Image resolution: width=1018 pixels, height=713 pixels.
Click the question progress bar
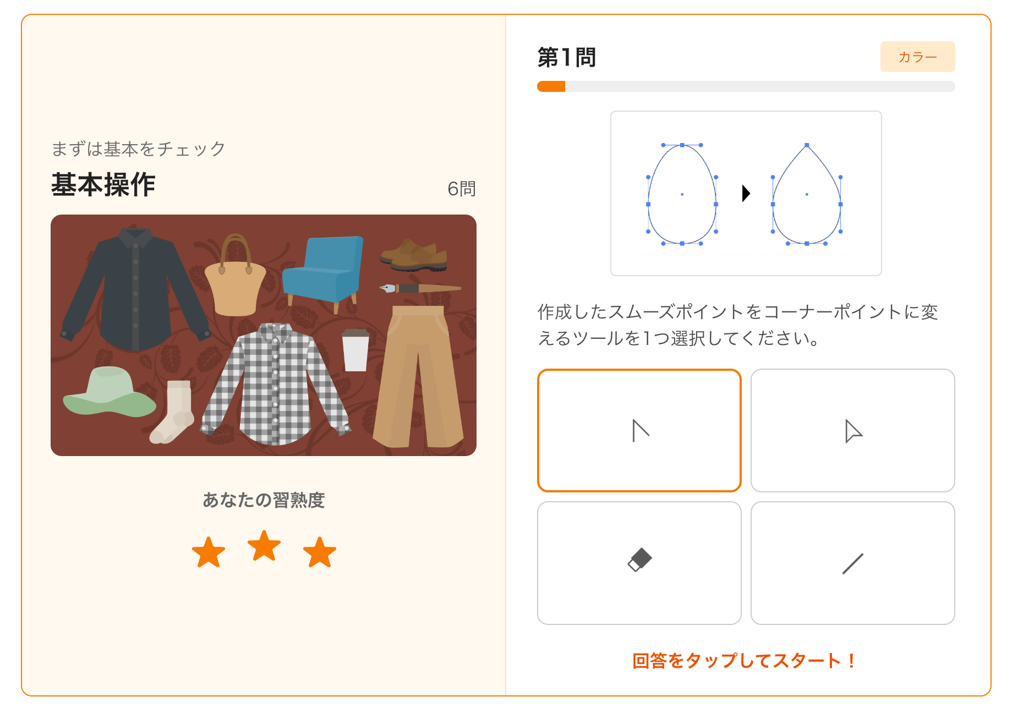(x=746, y=86)
